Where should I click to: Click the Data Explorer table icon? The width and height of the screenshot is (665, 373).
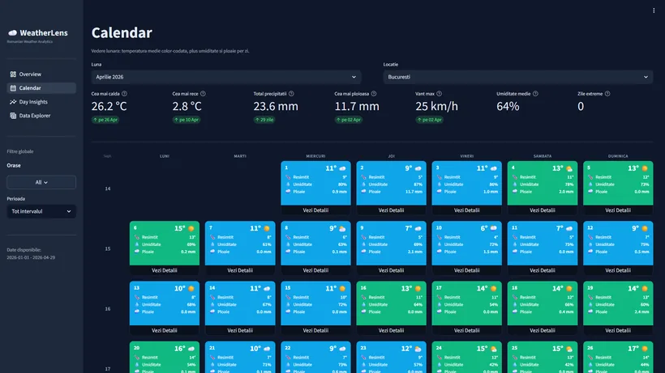13,116
